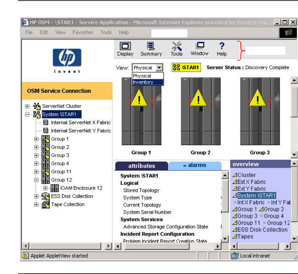
Task: Click the Tape Collection icon
Action: click(x=46, y=205)
